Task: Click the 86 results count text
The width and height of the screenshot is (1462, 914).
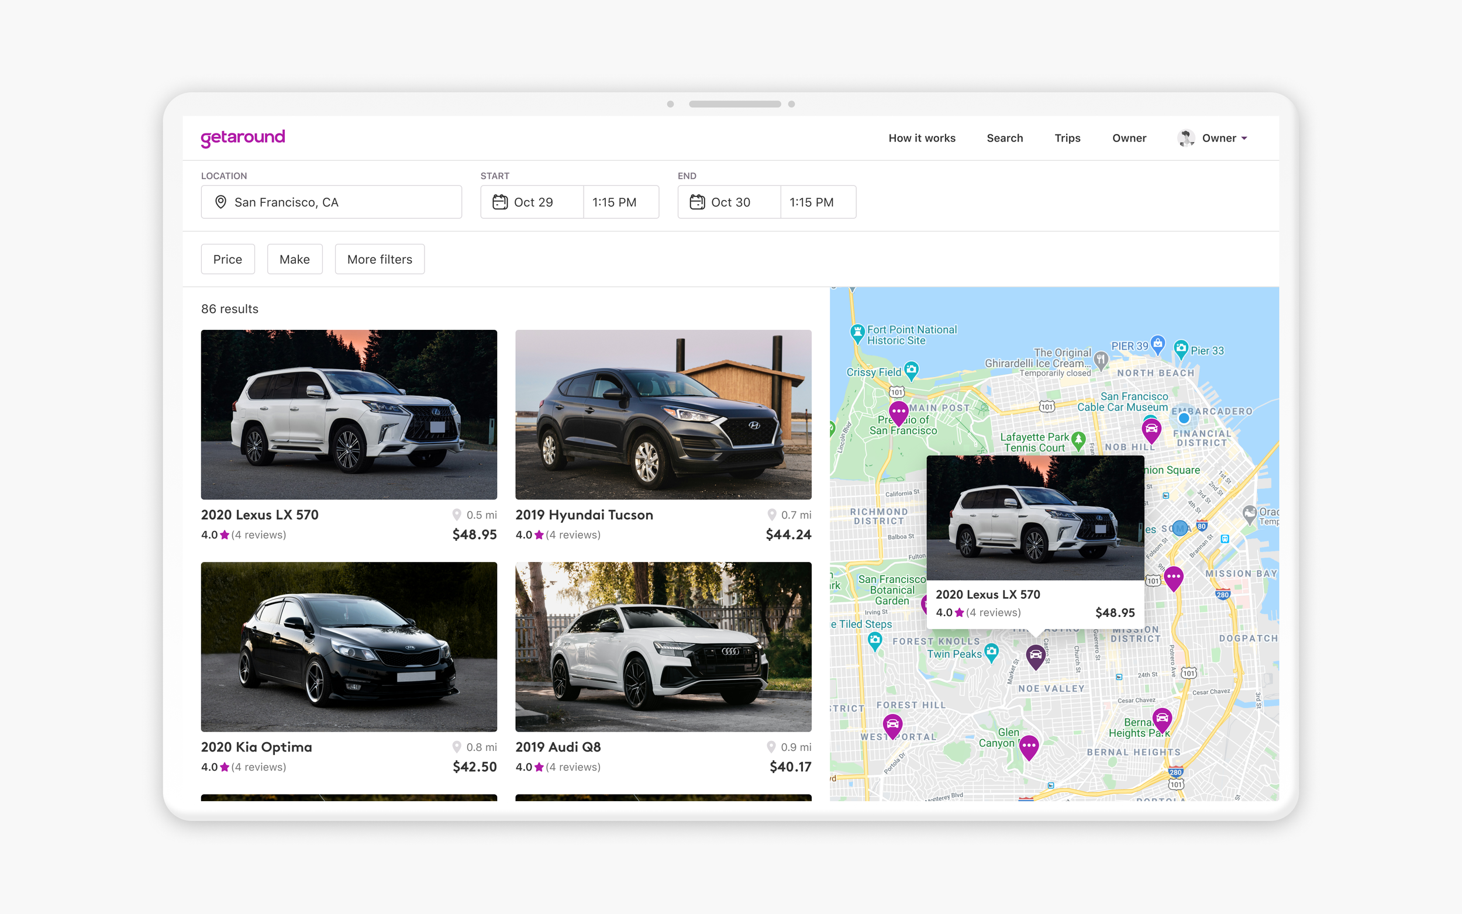Action: (230, 309)
